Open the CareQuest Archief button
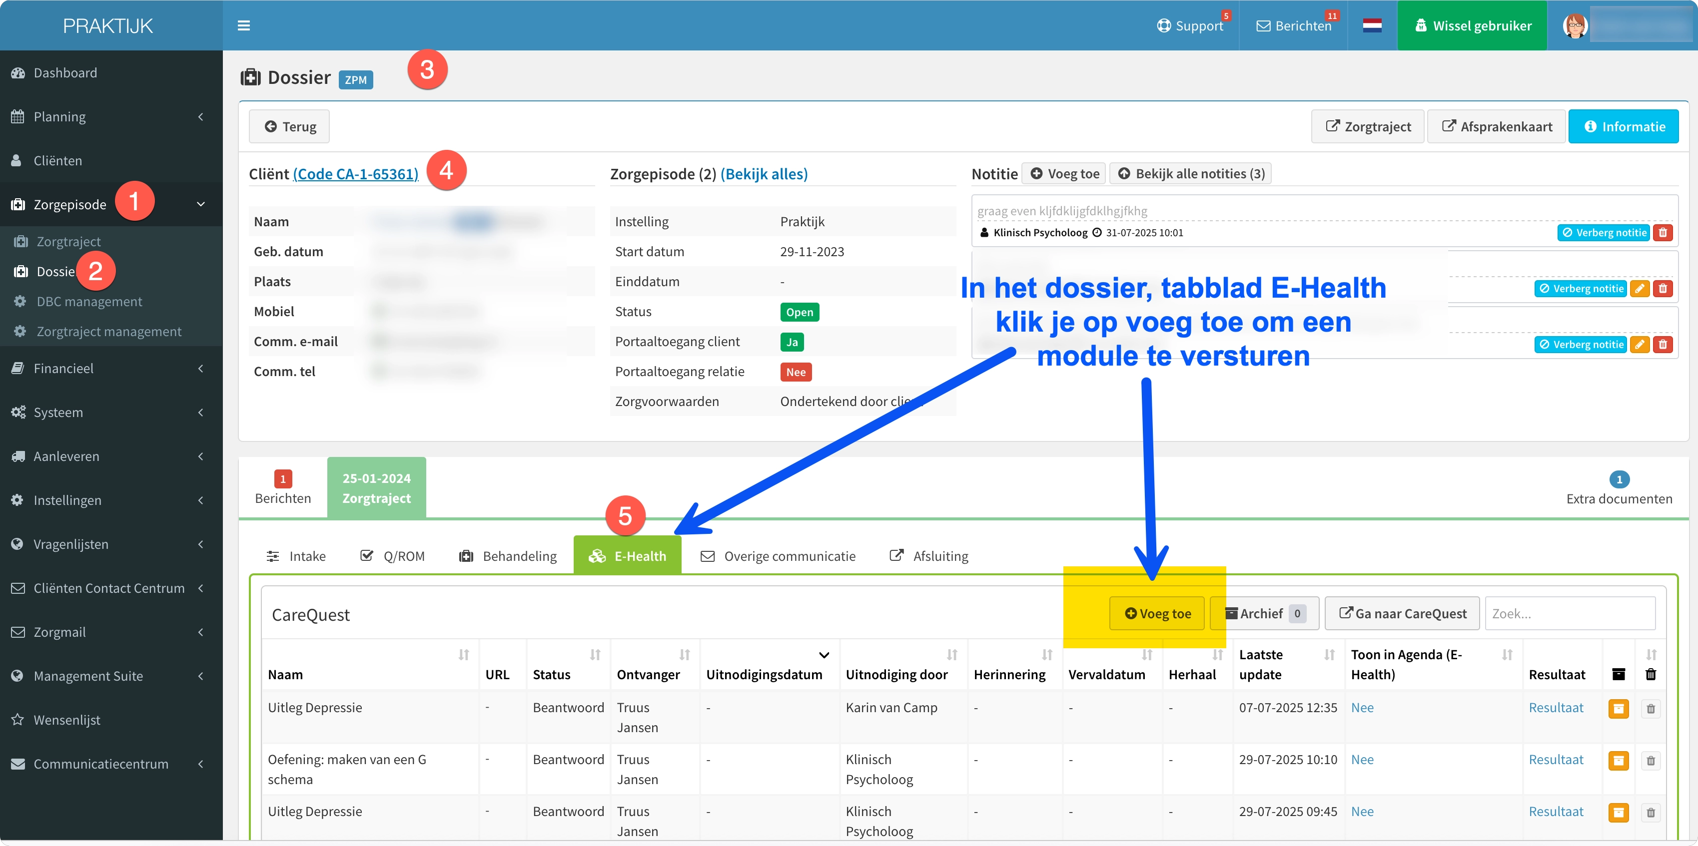The width and height of the screenshot is (1698, 846). pos(1266,613)
